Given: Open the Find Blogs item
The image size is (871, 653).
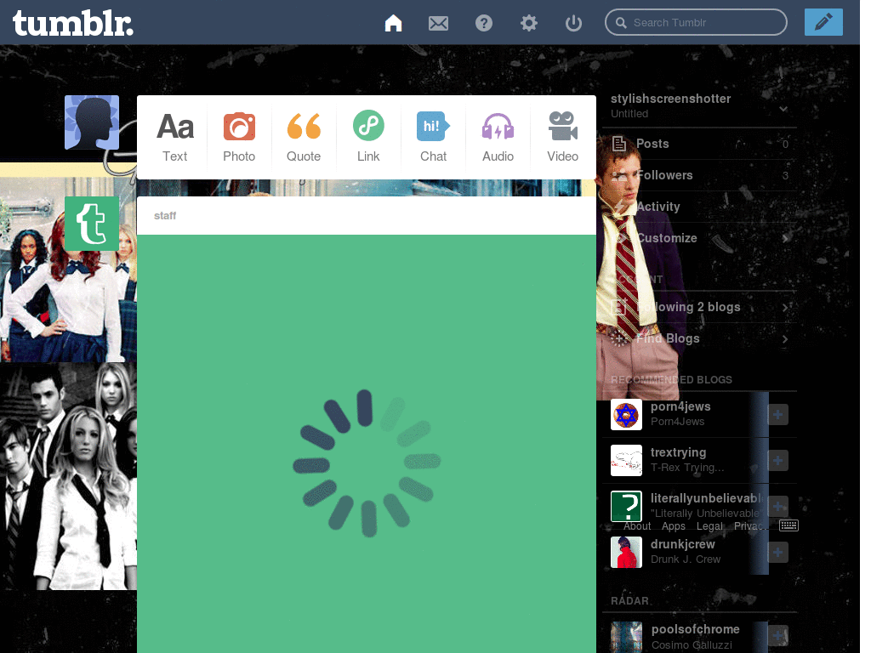Looking at the screenshot, I should pyautogui.click(x=699, y=338).
